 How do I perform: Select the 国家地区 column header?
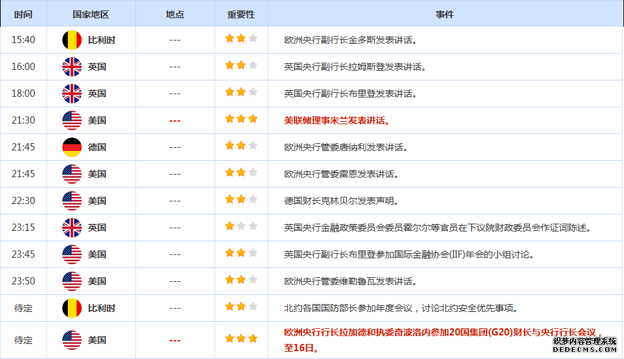click(x=91, y=14)
